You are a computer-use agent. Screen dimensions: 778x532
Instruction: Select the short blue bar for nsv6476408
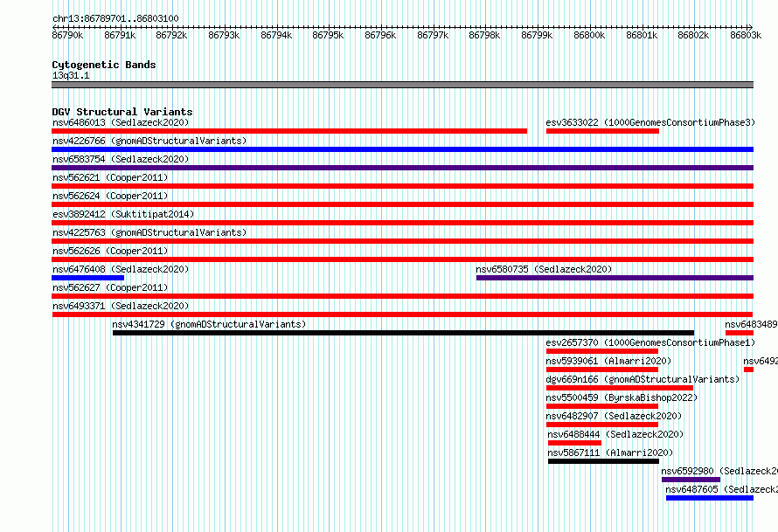click(87, 278)
